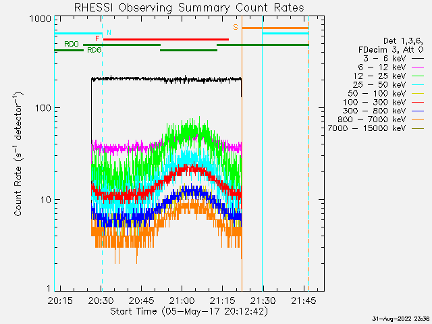Click the 21:00 time axis label
432x324 pixels.
coord(182,300)
